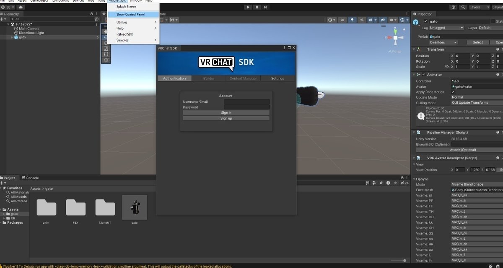Expand the gato object in Hierarchy
The height and width of the screenshot is (268, 503).
coord(12,37)
